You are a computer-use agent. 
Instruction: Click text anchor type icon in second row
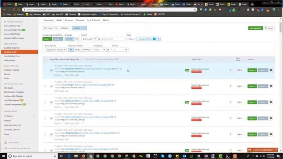click(231, 86)
